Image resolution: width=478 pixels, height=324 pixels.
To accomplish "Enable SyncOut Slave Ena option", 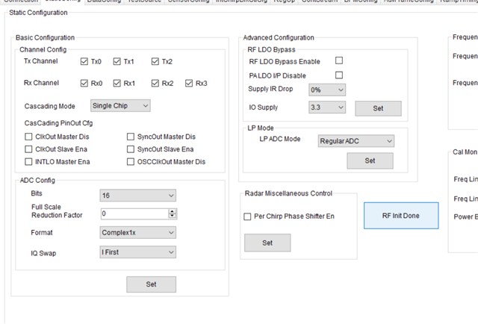I will pos(131,149).
